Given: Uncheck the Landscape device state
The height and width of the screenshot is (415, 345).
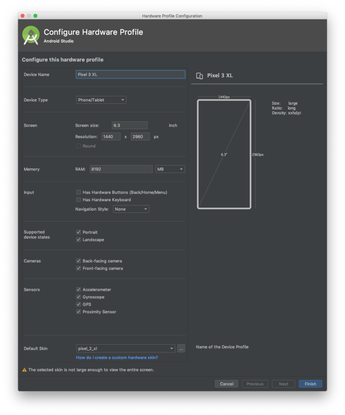Looking at the screenshot, I should [x=78, y=240].
